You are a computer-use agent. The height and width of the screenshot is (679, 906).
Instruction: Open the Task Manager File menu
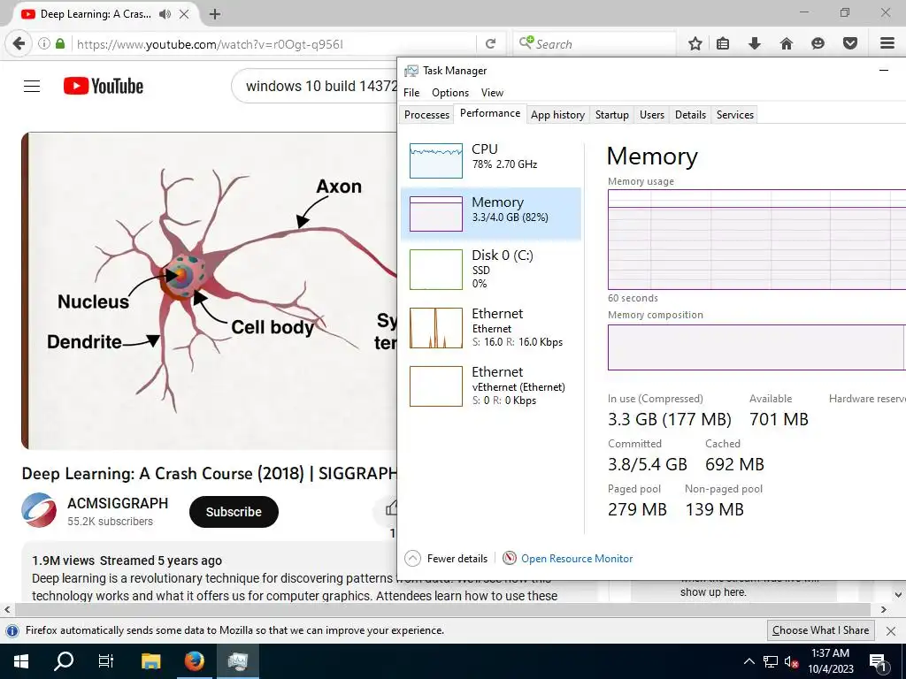pyautogui.click(x=411, y=92)
